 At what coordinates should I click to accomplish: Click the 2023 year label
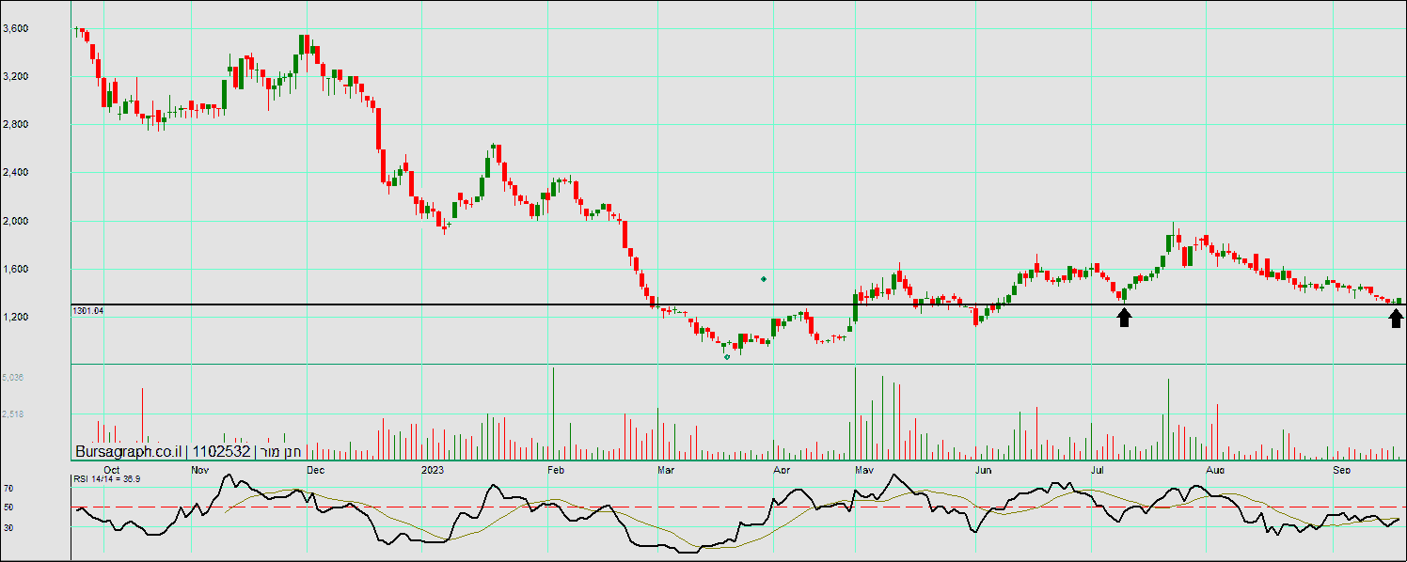click(x=433, y=468)
